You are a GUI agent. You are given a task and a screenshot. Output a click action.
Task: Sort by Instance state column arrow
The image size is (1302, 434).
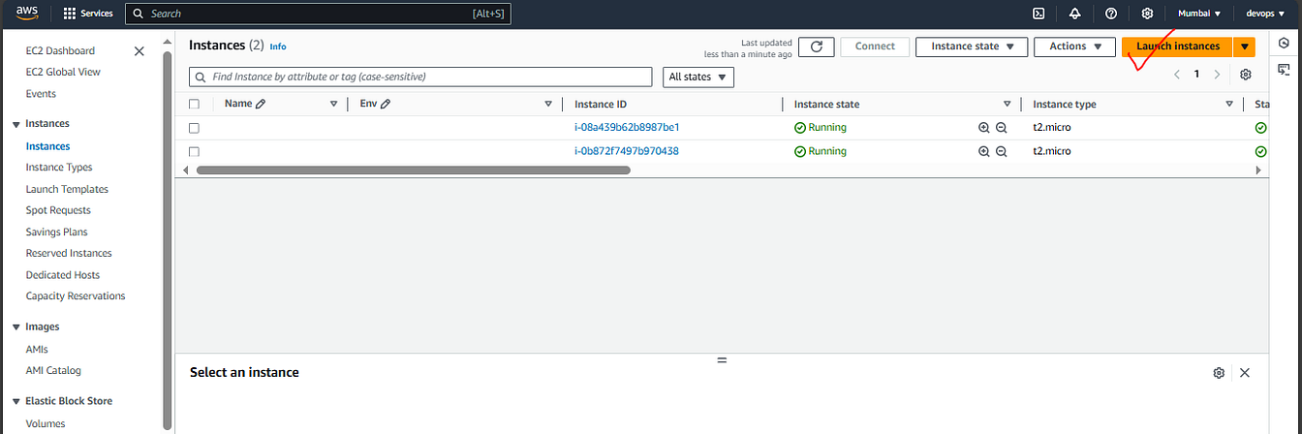tap(1007, 104)
